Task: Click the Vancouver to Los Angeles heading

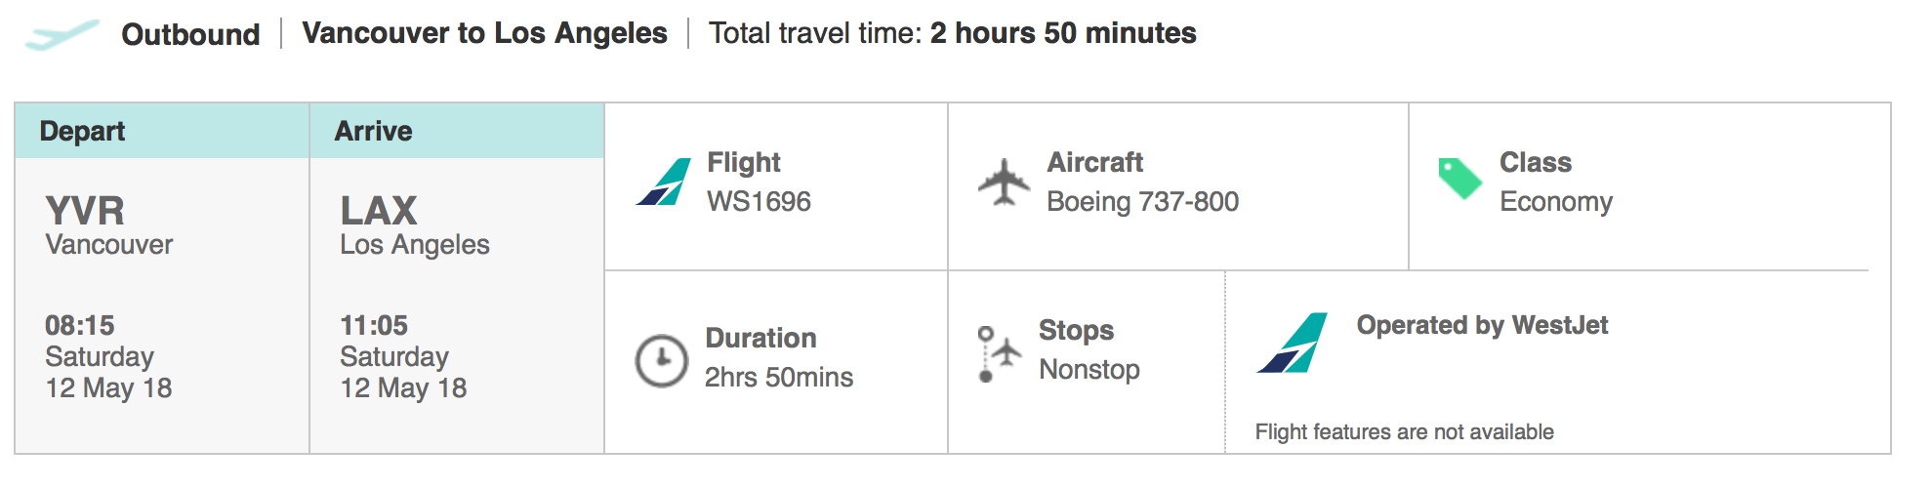Action: click(484, 33)
